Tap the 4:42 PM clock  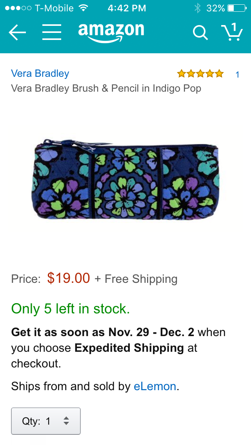pos(127,8)
